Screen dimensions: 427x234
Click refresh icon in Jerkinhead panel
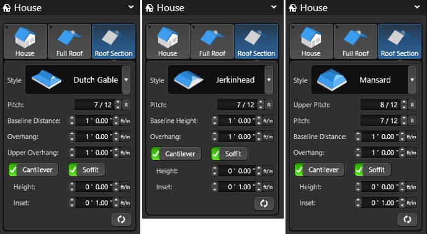point(264,204)
